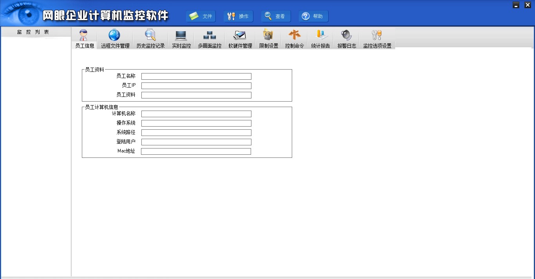This screenshot has width=535, height=279.
Task: Open the 操作 operations menu
Action: coord(238,16)
